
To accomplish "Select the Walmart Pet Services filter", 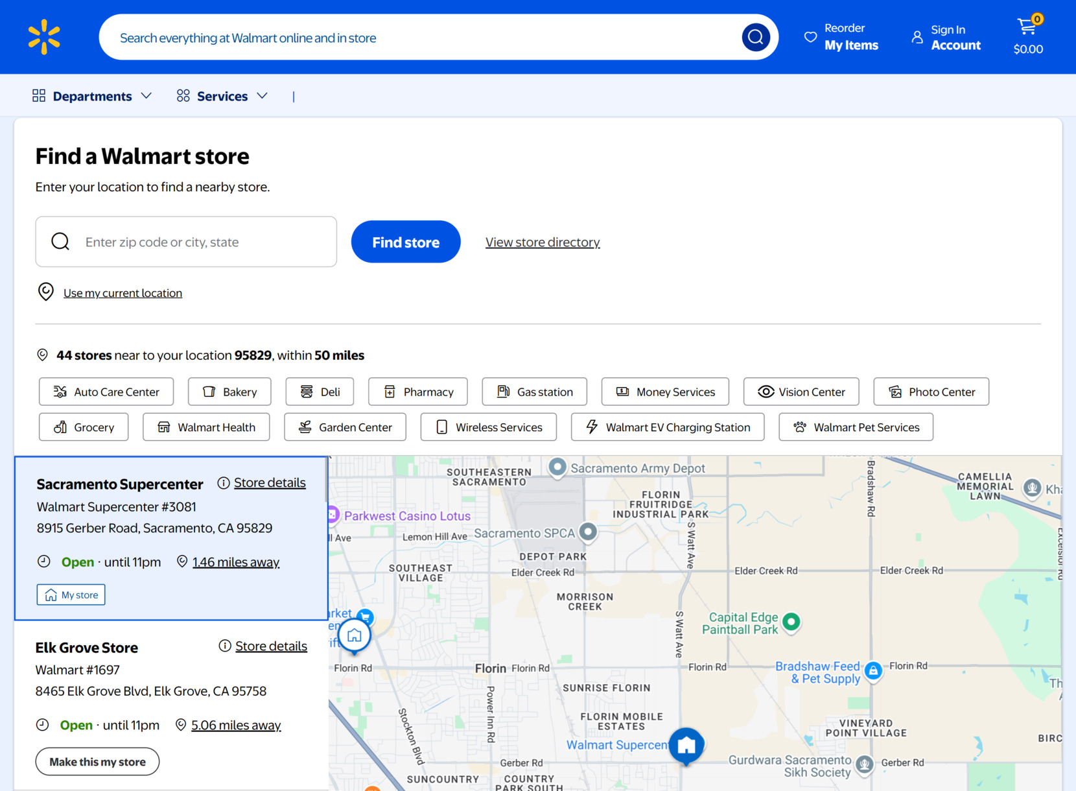I will (x=856, y=427).
